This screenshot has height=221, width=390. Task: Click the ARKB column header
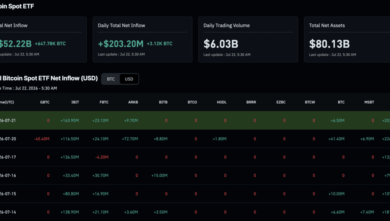coord(133,102)
